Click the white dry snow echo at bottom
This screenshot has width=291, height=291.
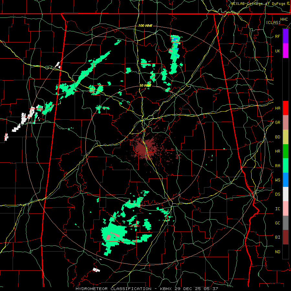[x=96, y=270]
